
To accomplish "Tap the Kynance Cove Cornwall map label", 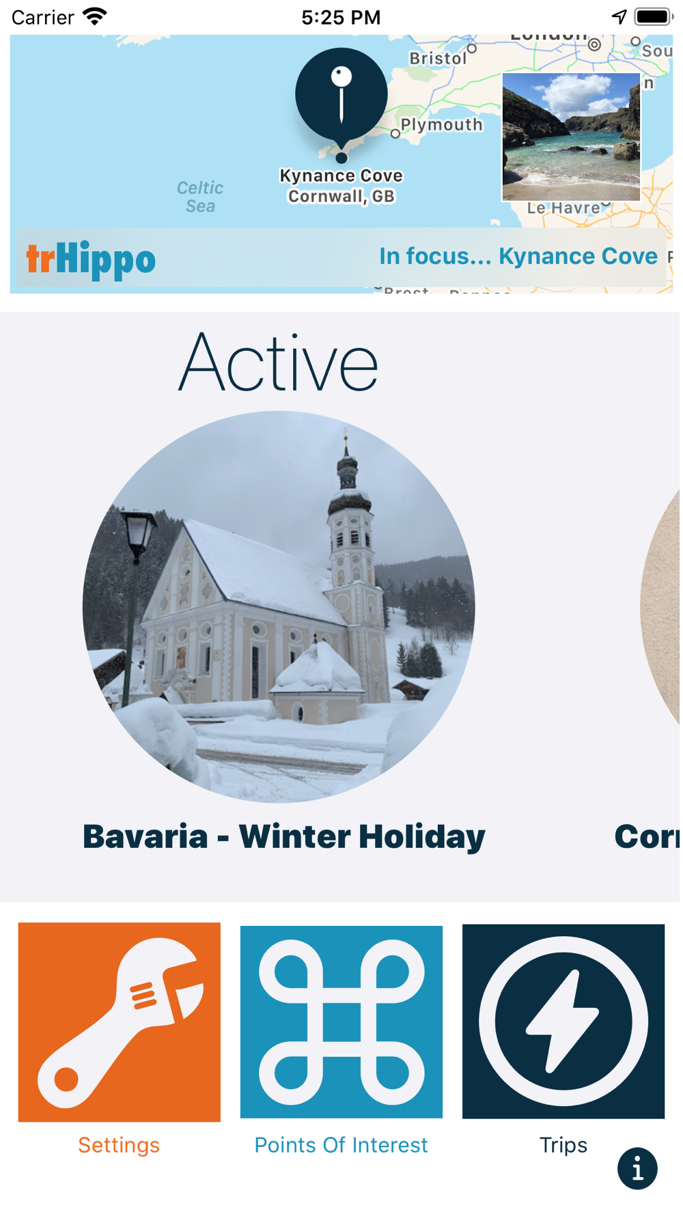I will [x=341, y=186].
